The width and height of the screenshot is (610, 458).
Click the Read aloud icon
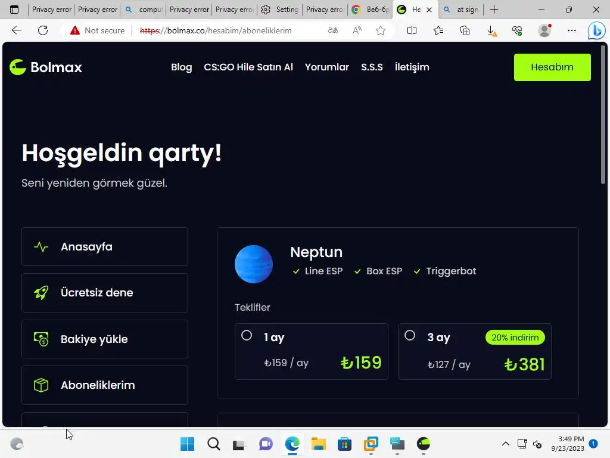(x=357, y=30)
